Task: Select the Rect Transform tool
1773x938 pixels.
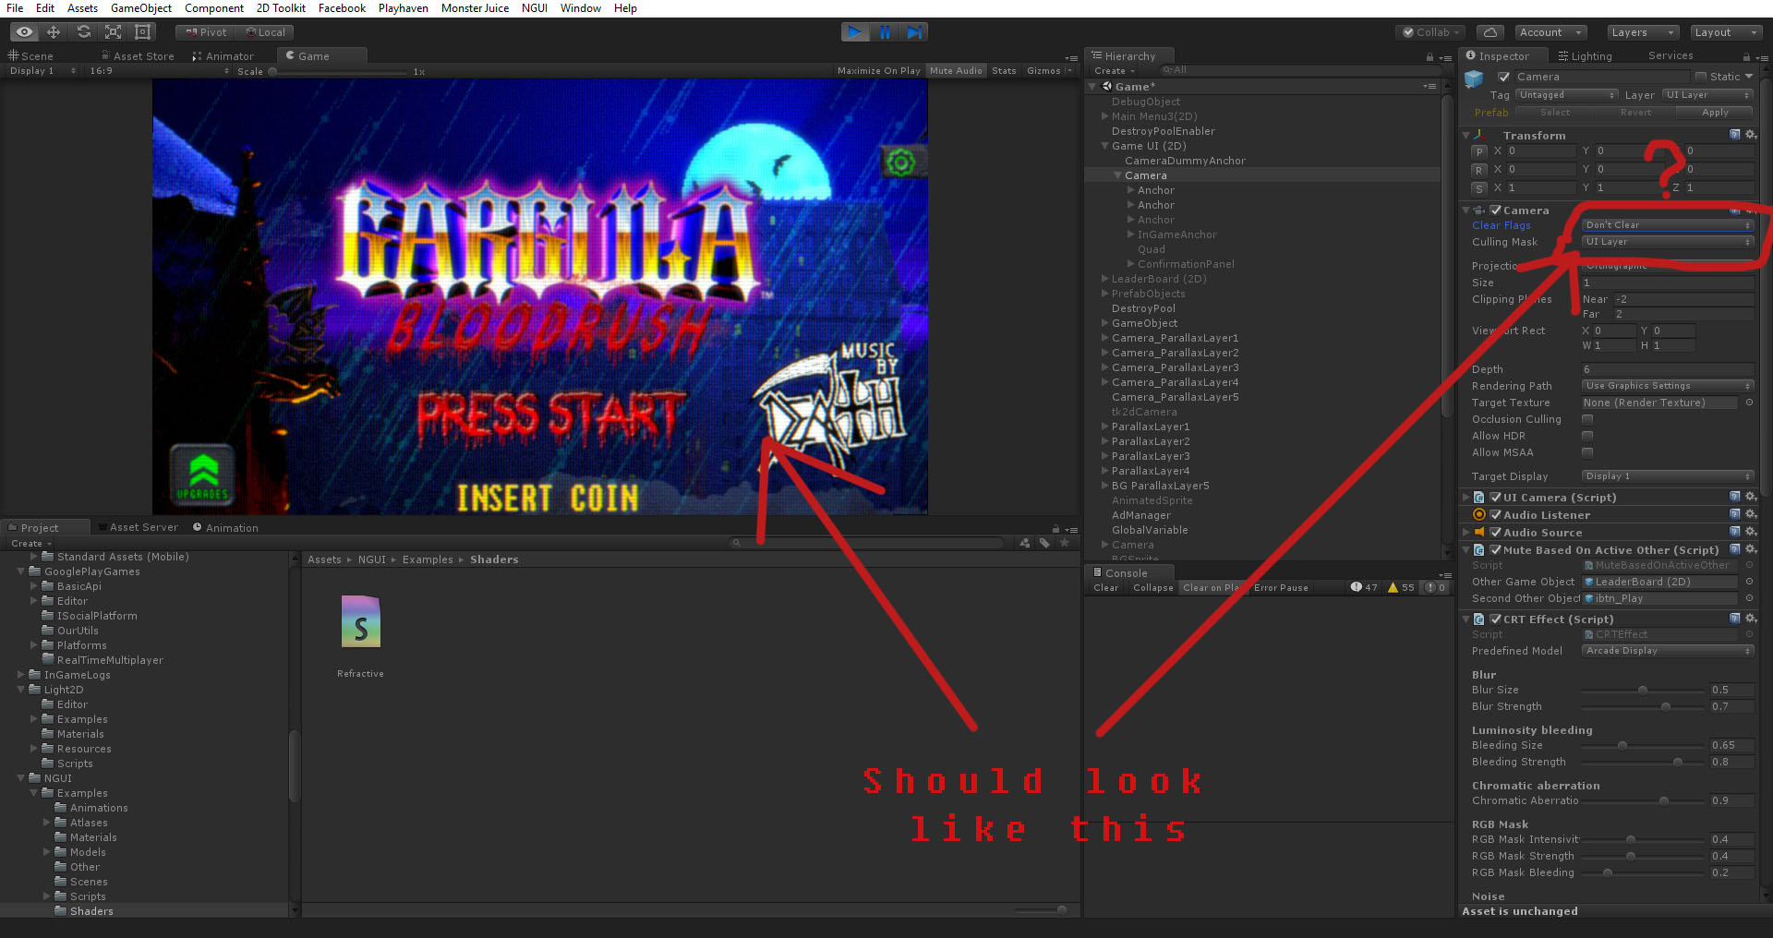Action: pyautogui.click(x=142, y=31)
